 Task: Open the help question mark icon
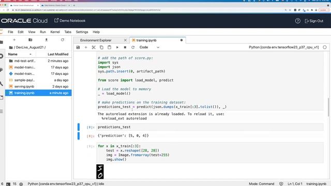pyautogui.click(x=298, y=21)
